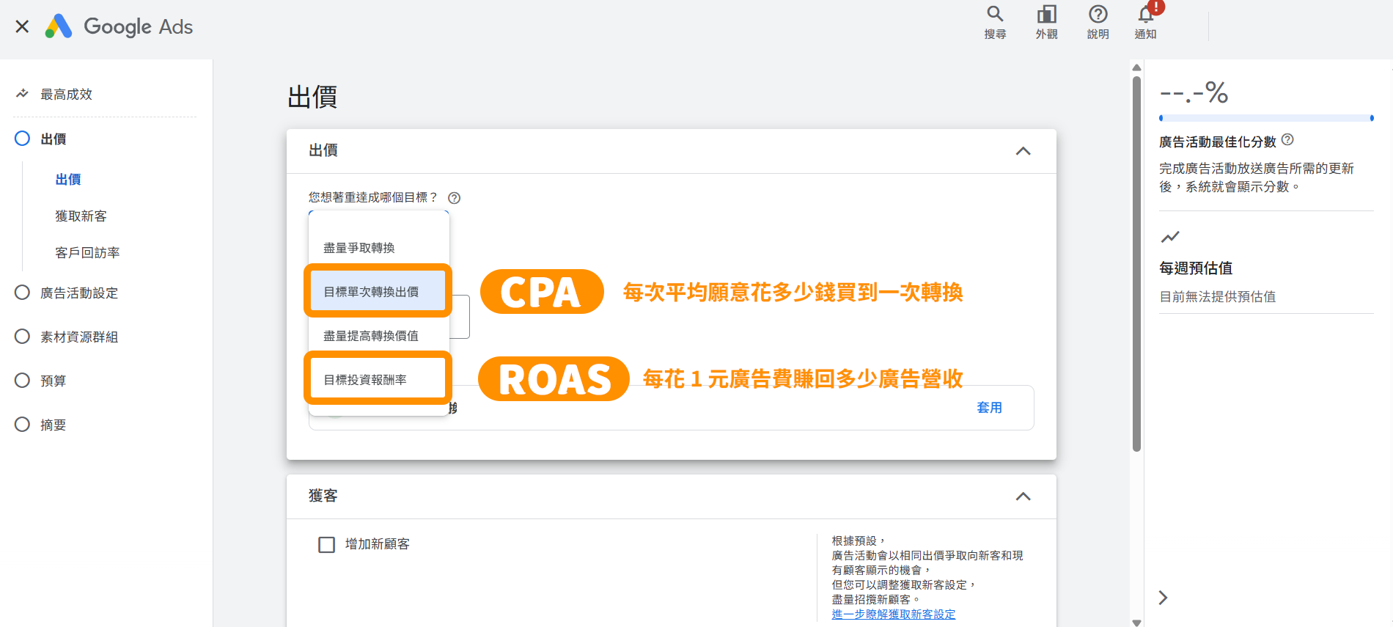Click the 最高成效 sparkle icon
This screenshot has height=627, width=1393.
click(x=22, y=94)
